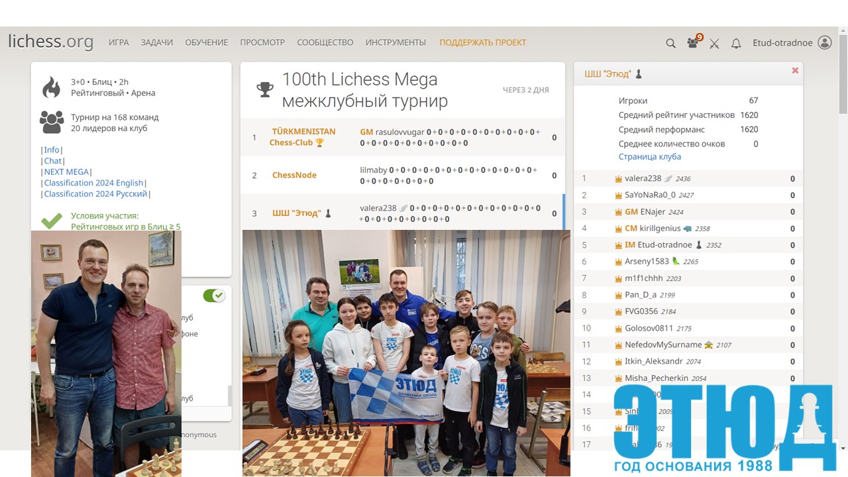Select TÜRKMENISTAN Chess-Club team row
Image resolution: width=848 pixels, height=477 pixels.
(x=403, y=137)
